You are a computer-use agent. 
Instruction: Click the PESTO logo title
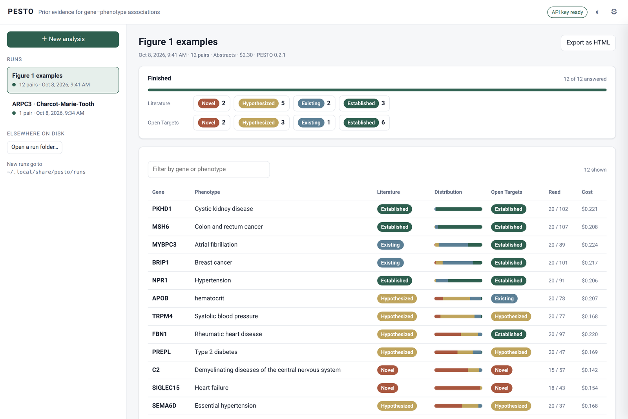tap(21, 12)
